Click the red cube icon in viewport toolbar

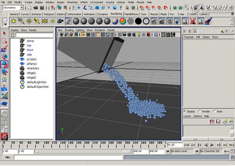click(148, 35)
